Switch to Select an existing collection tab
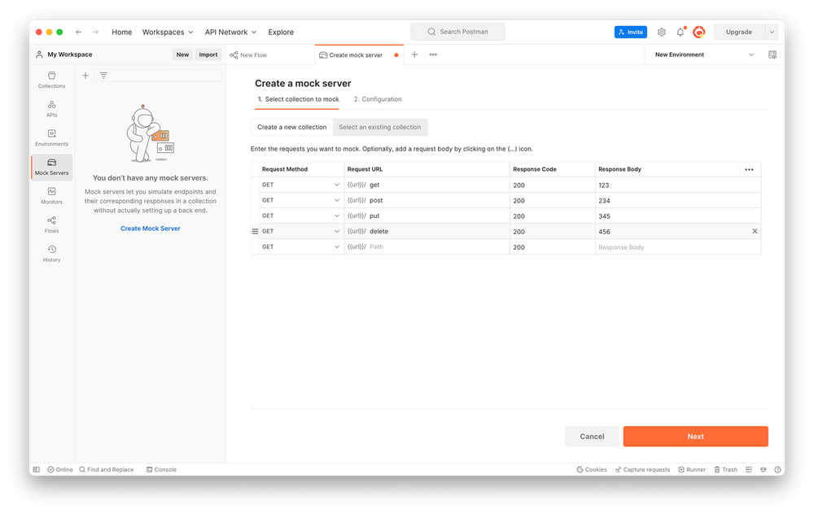Image resolution: width=814 pixels, height=514 pixels. [380, 127]
